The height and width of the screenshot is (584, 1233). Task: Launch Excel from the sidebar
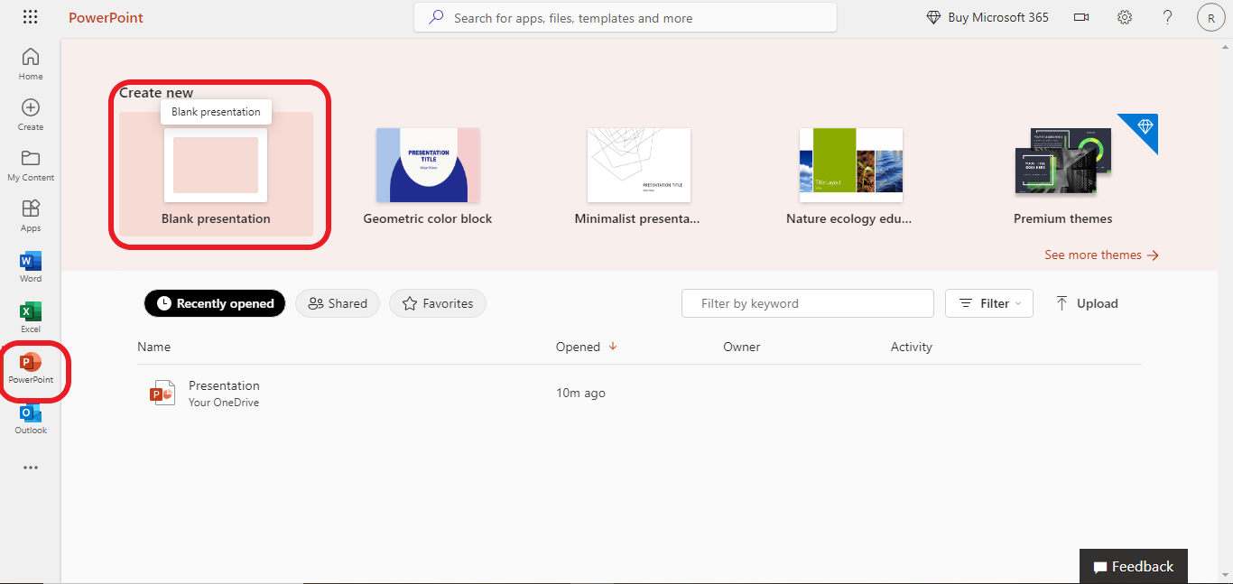coord(31,316)
